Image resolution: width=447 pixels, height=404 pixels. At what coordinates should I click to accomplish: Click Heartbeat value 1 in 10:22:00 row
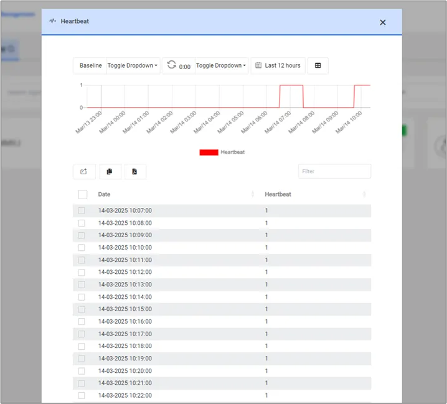point(266,395)
